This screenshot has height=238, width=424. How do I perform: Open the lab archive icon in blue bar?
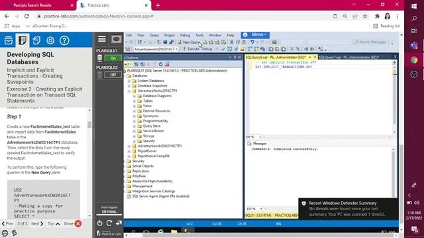(9, 40)
